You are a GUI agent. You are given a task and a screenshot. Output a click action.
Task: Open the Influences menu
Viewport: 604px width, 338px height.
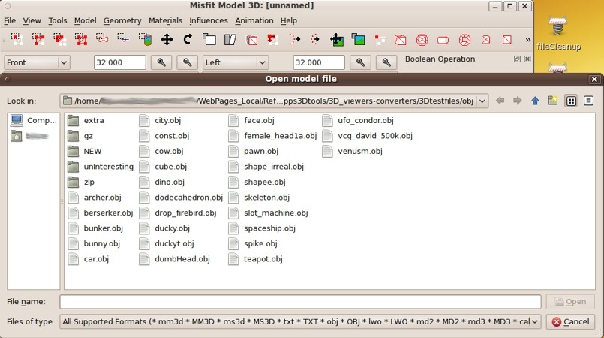pos(209,20)
